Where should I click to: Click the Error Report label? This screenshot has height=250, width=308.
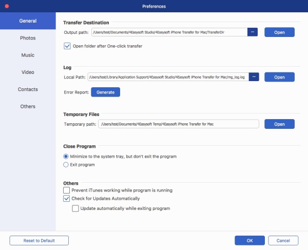pos(76,92)
